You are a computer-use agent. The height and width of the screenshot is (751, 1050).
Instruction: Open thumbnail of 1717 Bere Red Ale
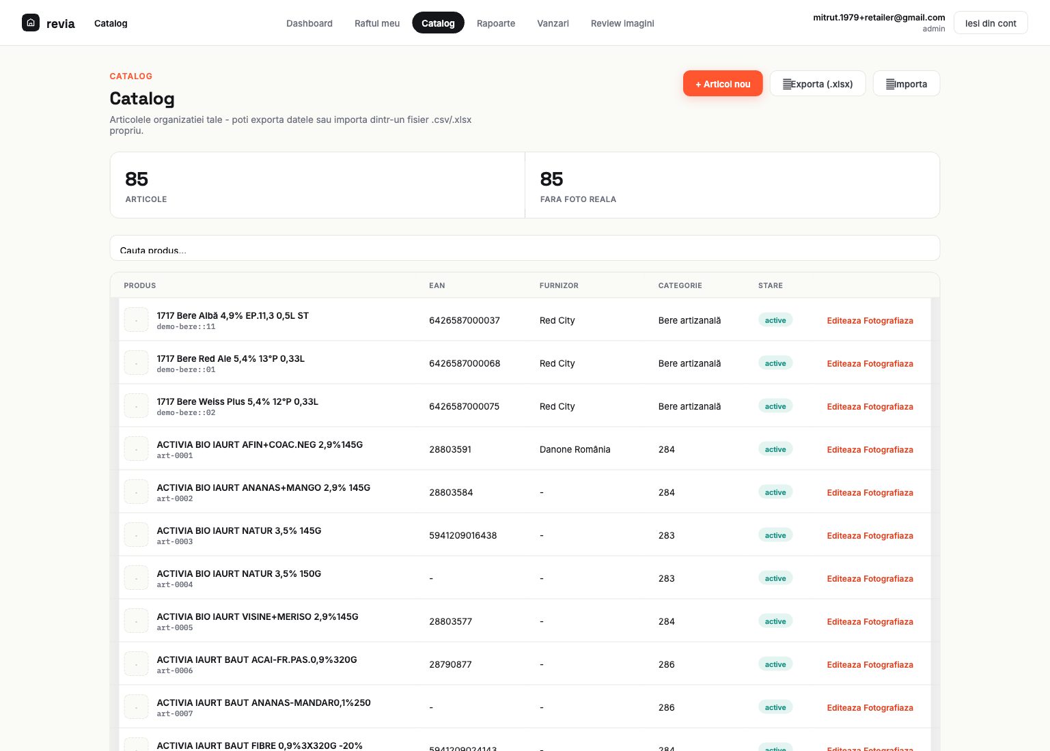[x=137, y=363]
